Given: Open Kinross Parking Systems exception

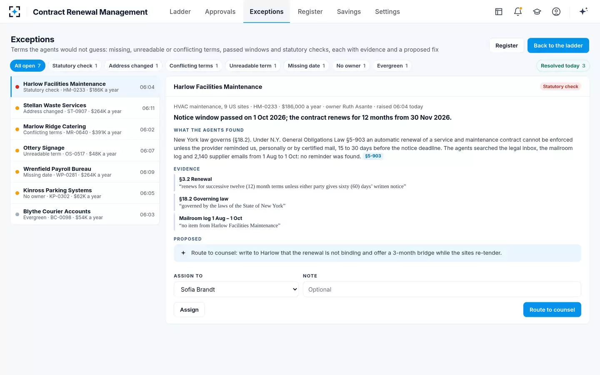Looking at the screenshot, I should [85, 193].
